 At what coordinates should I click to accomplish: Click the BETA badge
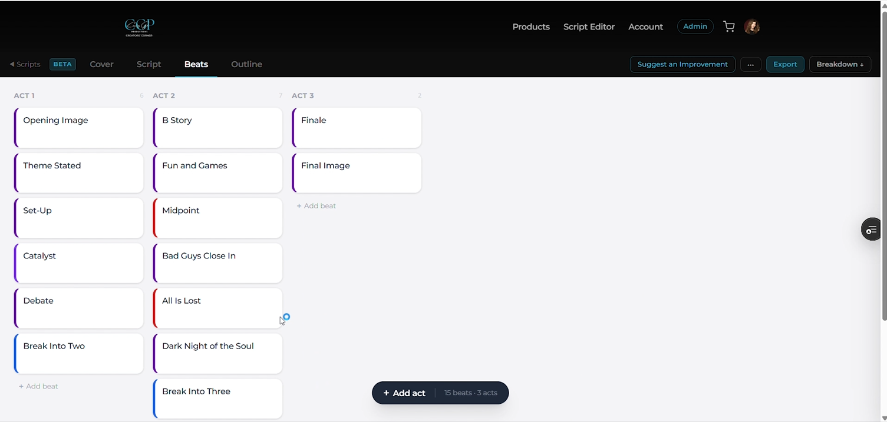tap(62, 64)
